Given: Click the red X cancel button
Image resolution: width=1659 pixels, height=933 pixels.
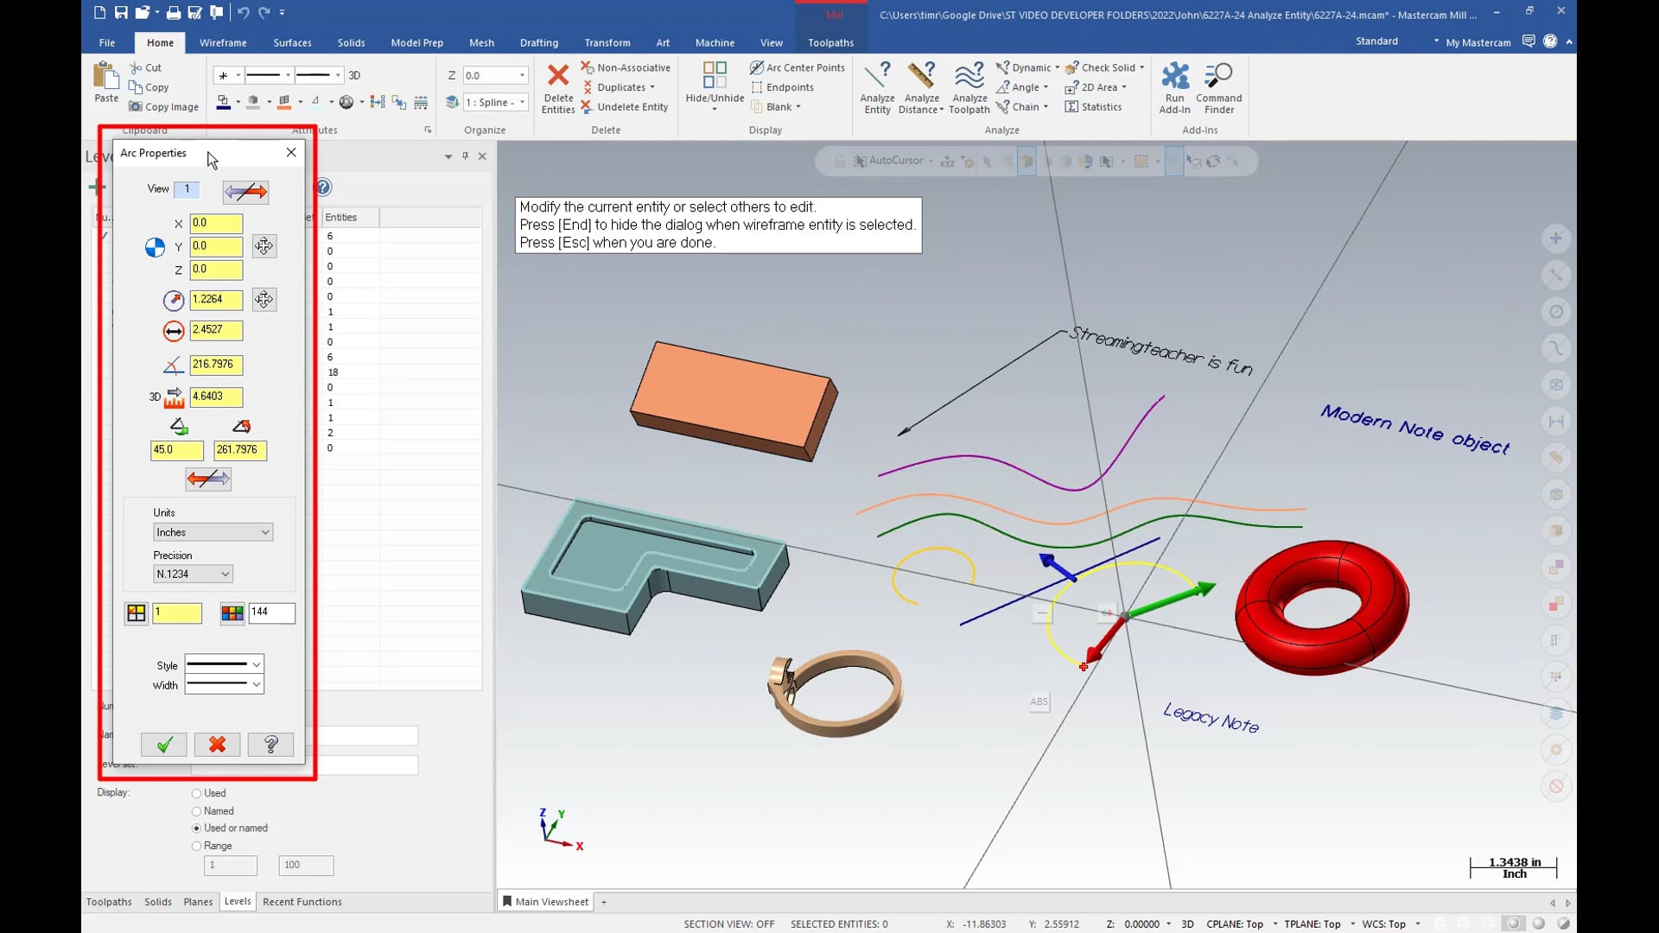Looking at the screenshot, I should coord(218,744).
